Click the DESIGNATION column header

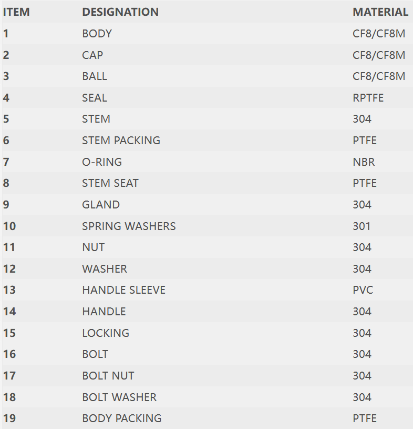point(120,12)
